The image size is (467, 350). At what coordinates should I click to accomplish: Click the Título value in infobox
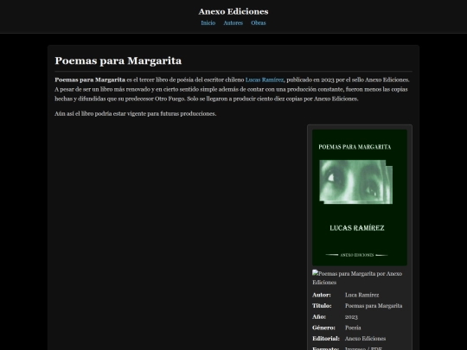coord(374,306)
